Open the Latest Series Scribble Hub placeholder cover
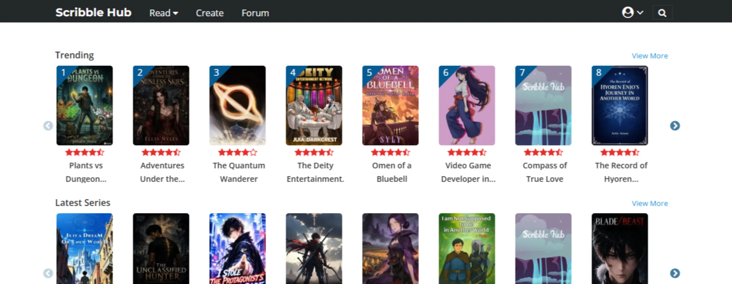The width and height of the screenshot is (732, 284). (x=543, y=248)
